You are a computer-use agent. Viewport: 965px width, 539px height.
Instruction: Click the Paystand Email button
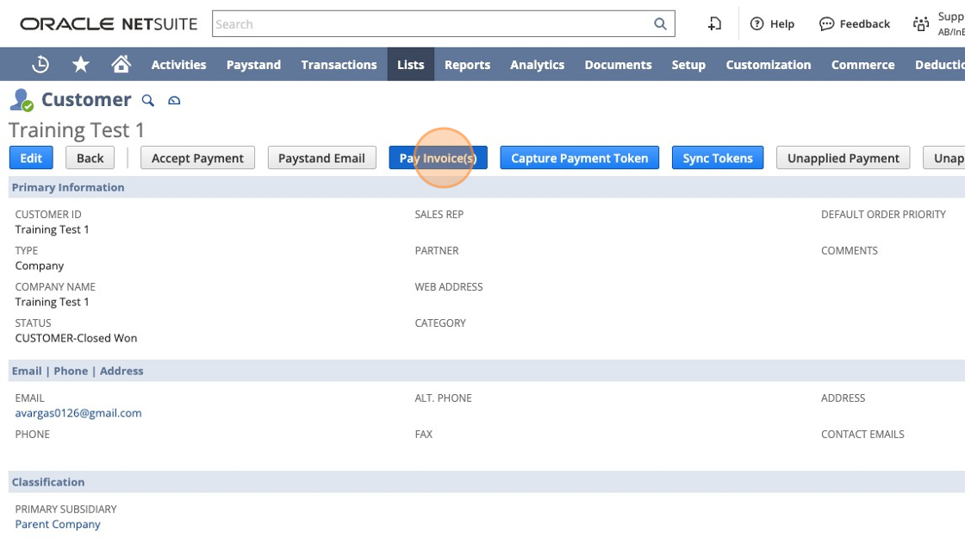pyautogui.click(x=322, y=158)
